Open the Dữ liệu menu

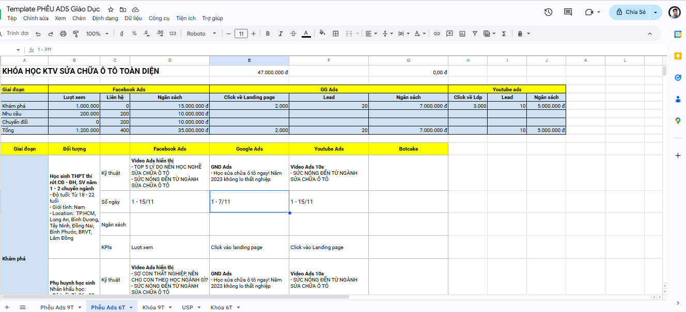click(x=133, y=18)
